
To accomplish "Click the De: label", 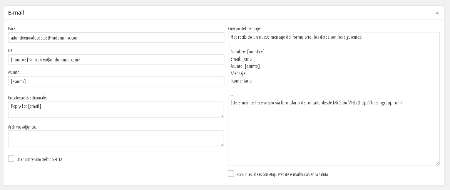I will [11, 51].
